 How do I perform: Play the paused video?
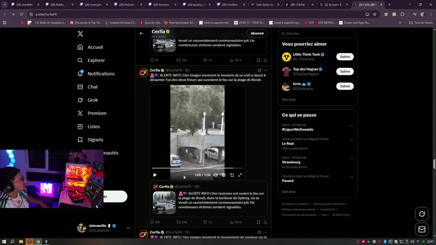[x=155, y=175]
